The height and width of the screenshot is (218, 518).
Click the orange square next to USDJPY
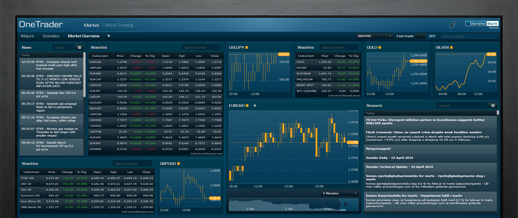click(x=247, y=48)
